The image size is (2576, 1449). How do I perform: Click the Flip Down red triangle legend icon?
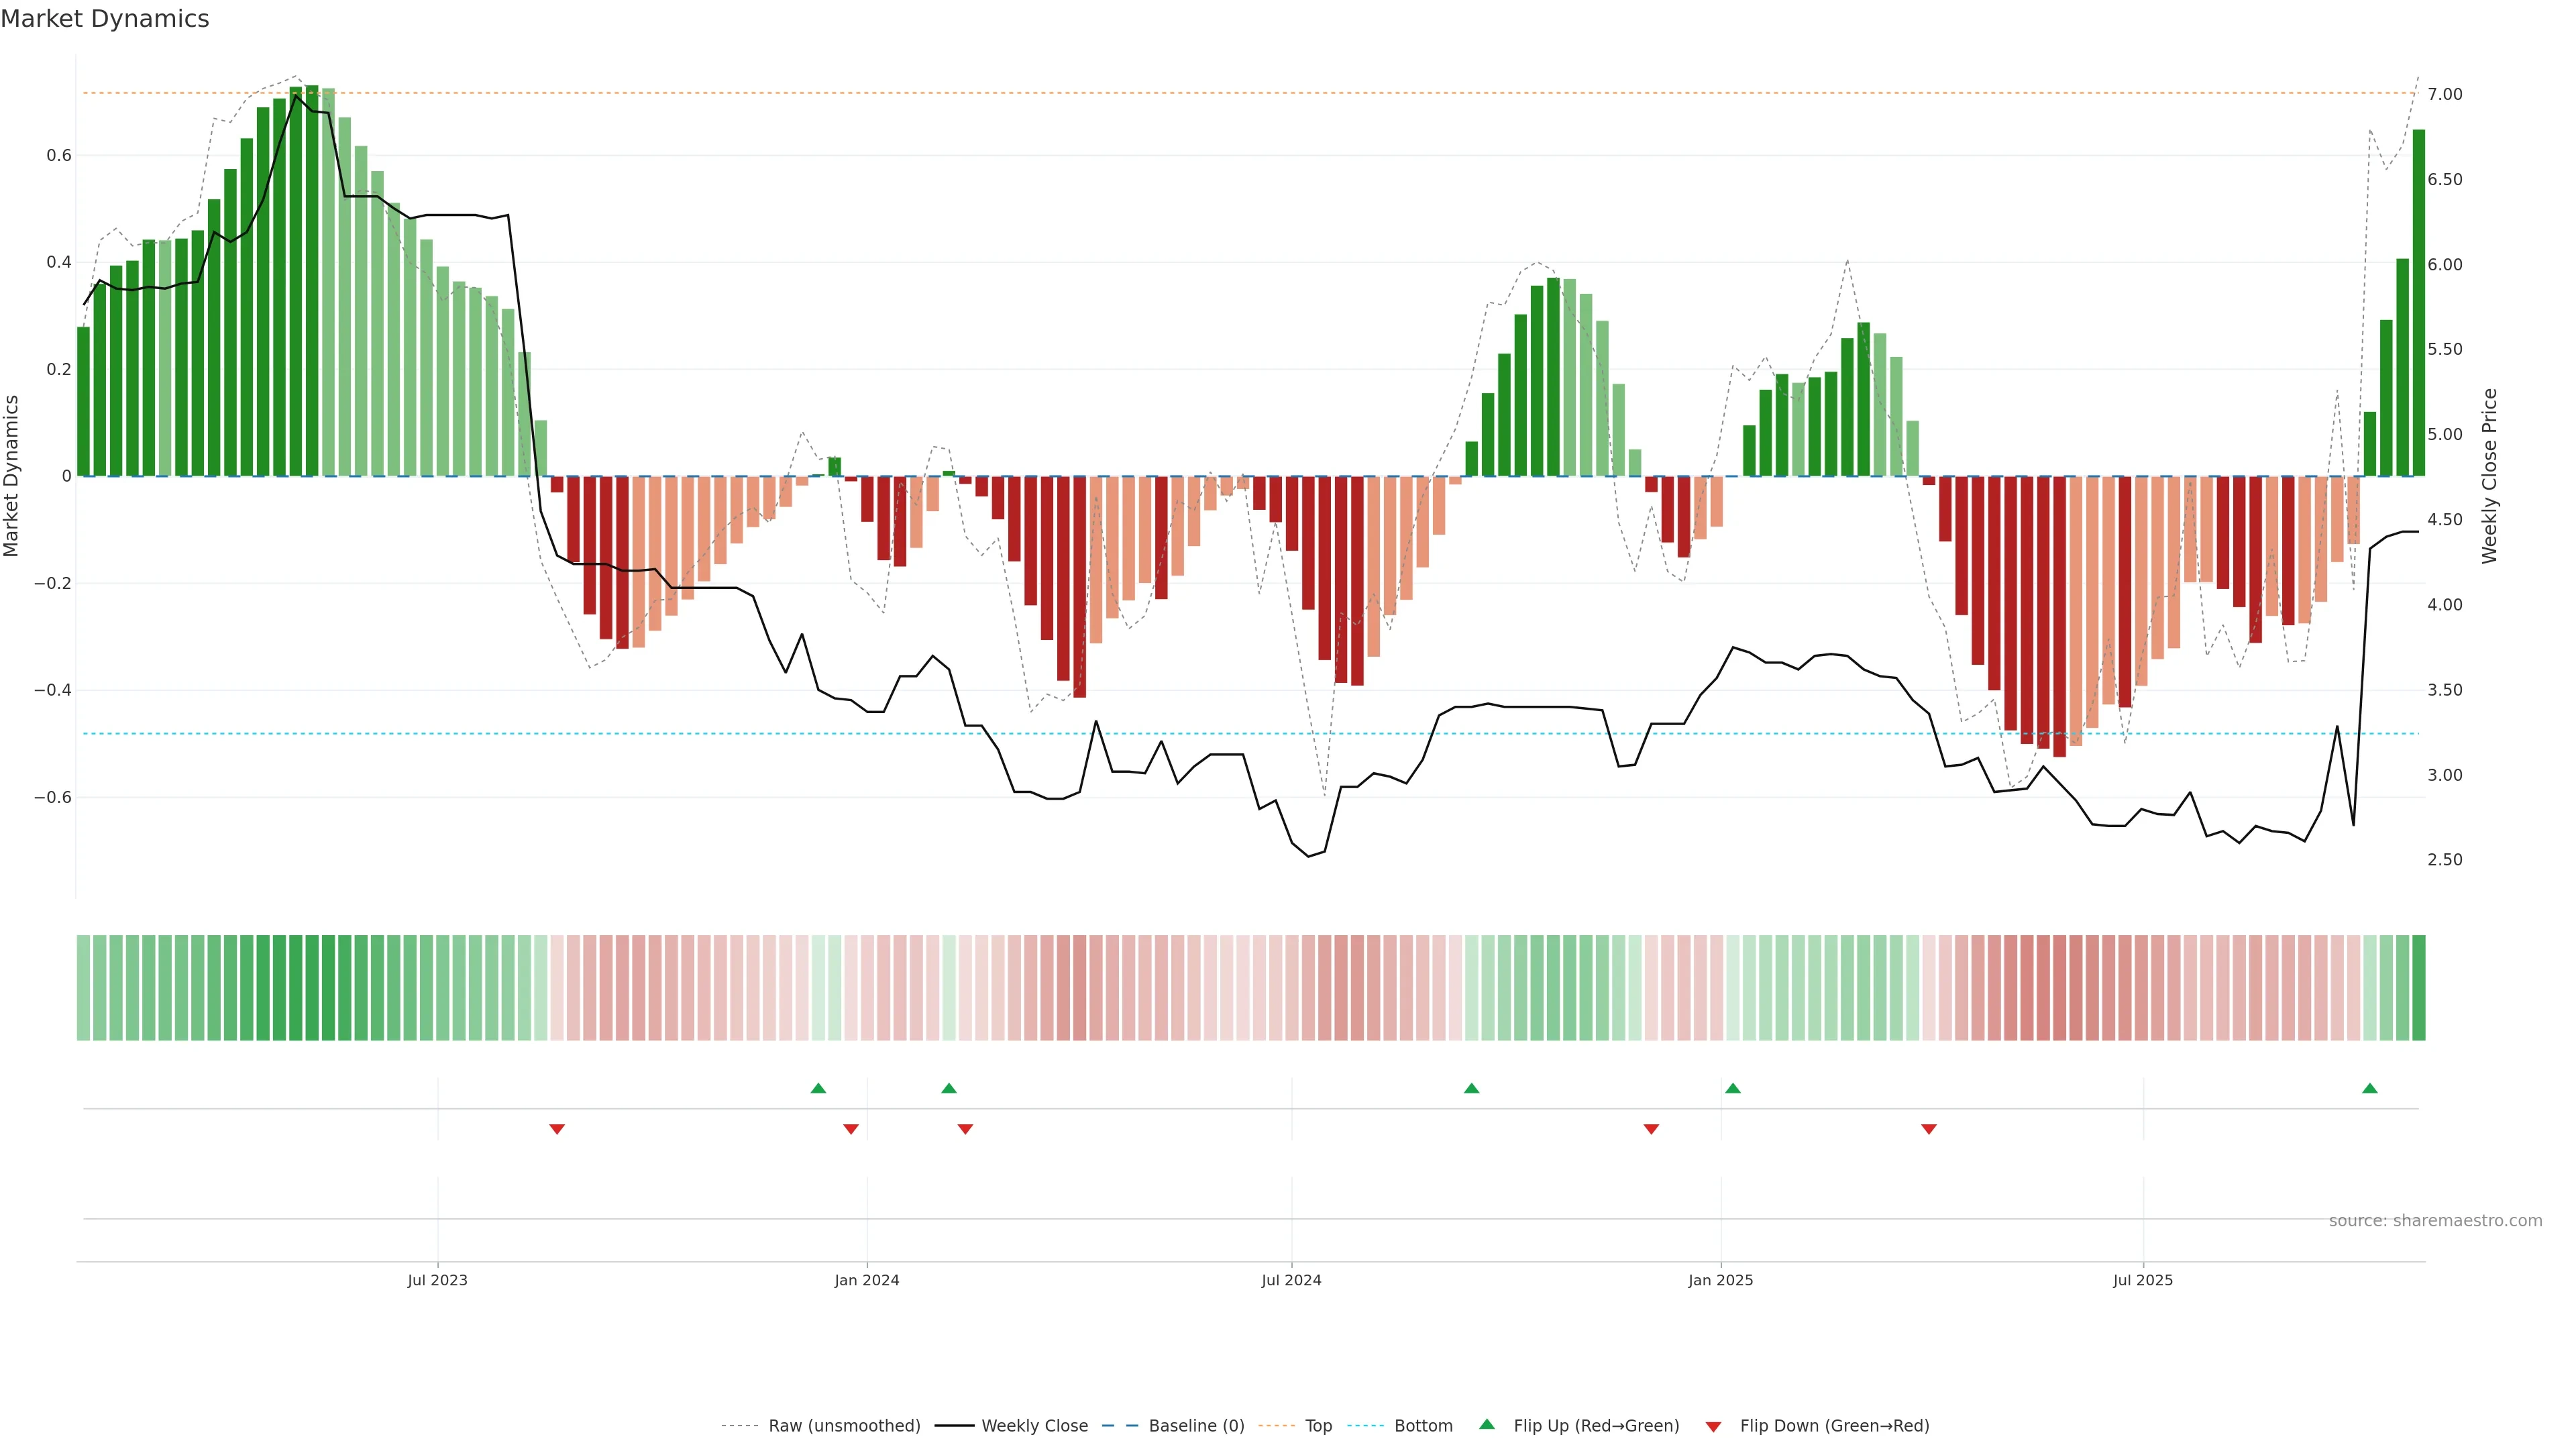1713,1427
